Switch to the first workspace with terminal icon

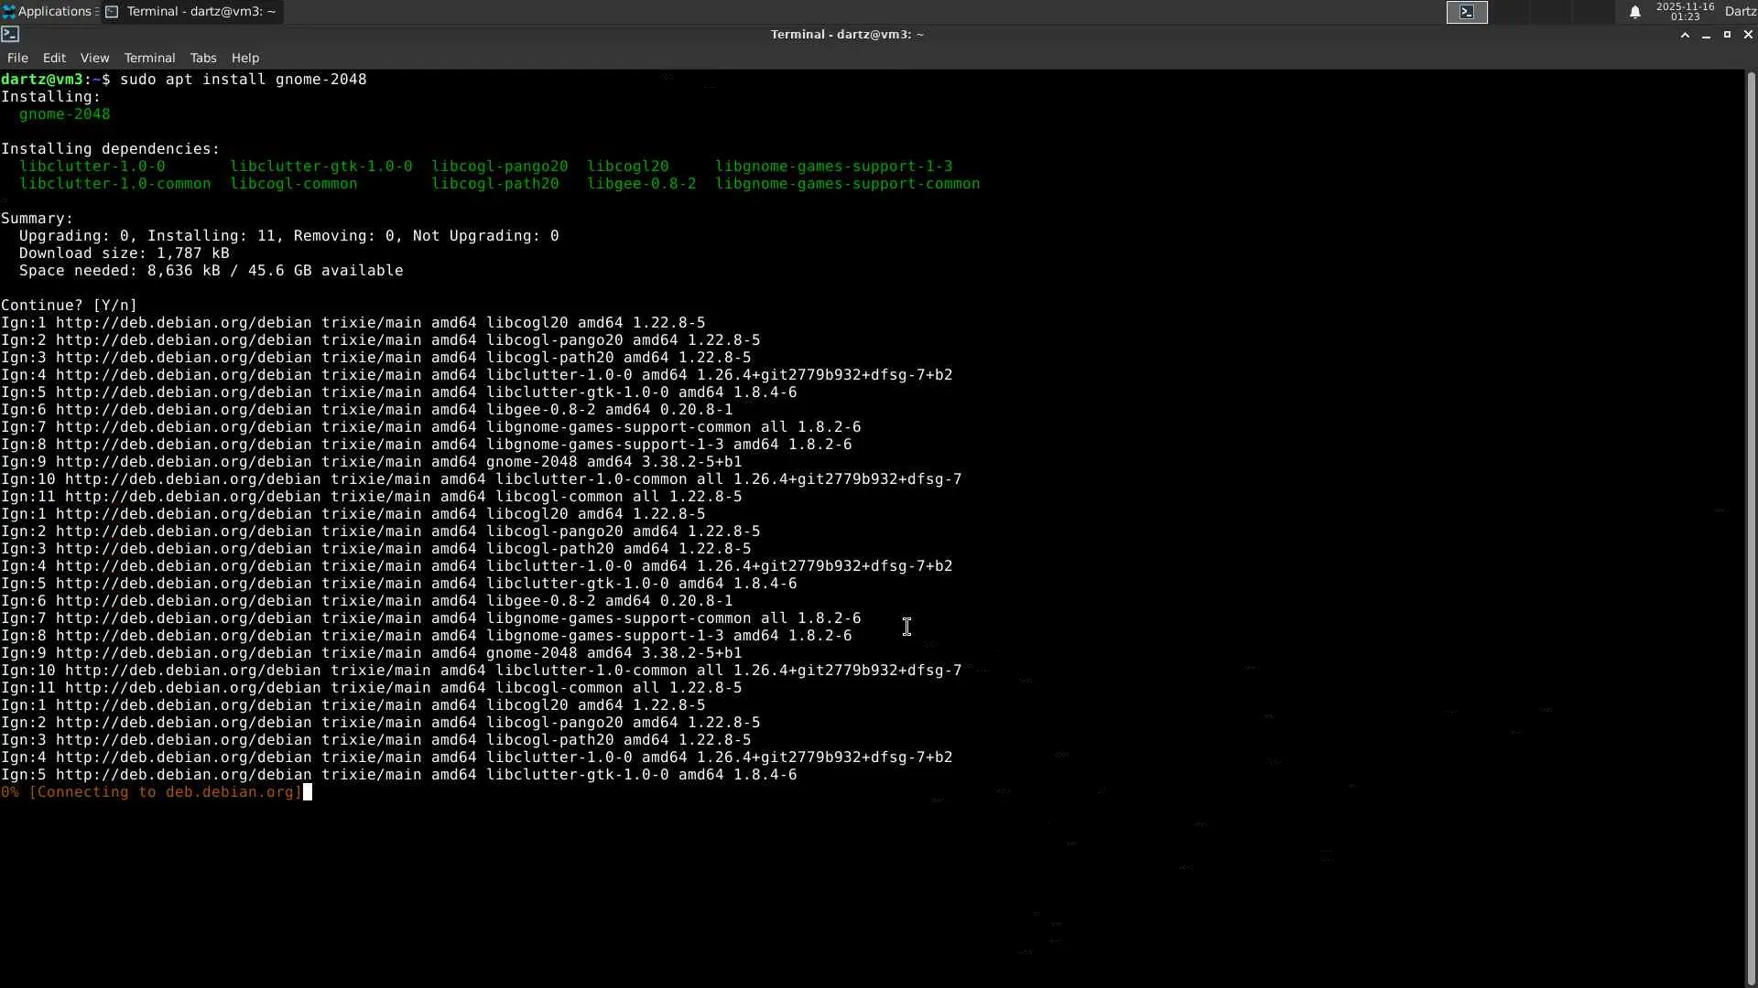[x=1467, y=12]
